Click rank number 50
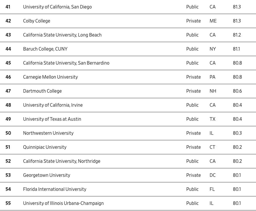 (x=8, y=133)
